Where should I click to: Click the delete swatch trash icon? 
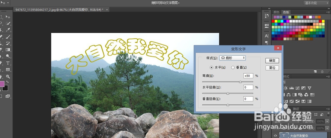point(322,72)
